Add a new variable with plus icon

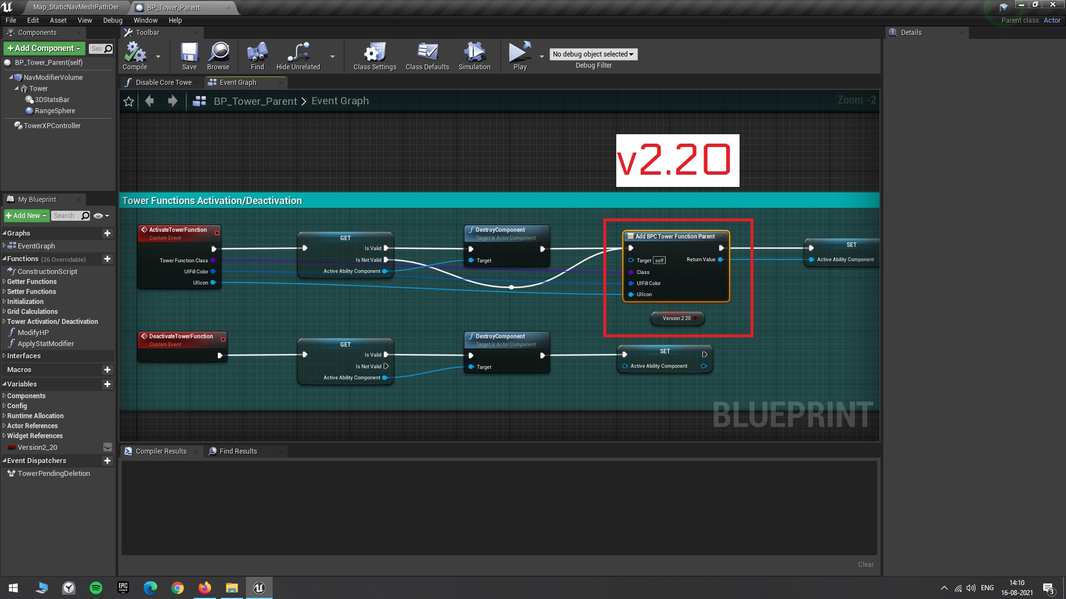[107, 384]
